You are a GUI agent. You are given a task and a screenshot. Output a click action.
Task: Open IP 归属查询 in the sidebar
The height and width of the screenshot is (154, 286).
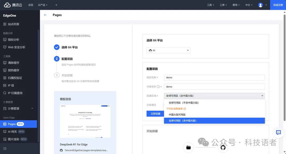[x=15, y=93]
